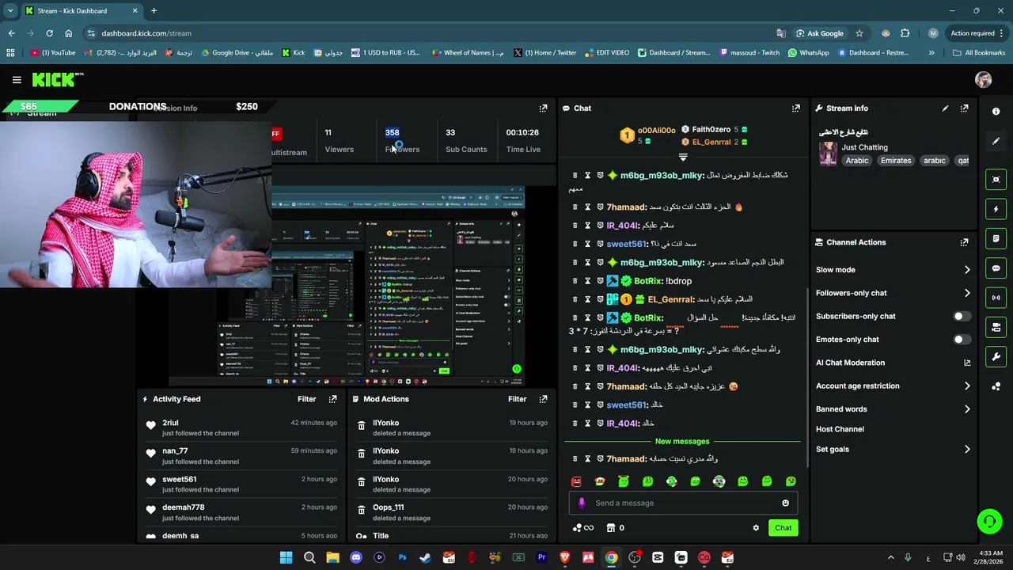Click Ask Google button in address bar
Viewport: 1013px width, 570px height.
pyautogui.click(x=820, y=33)
